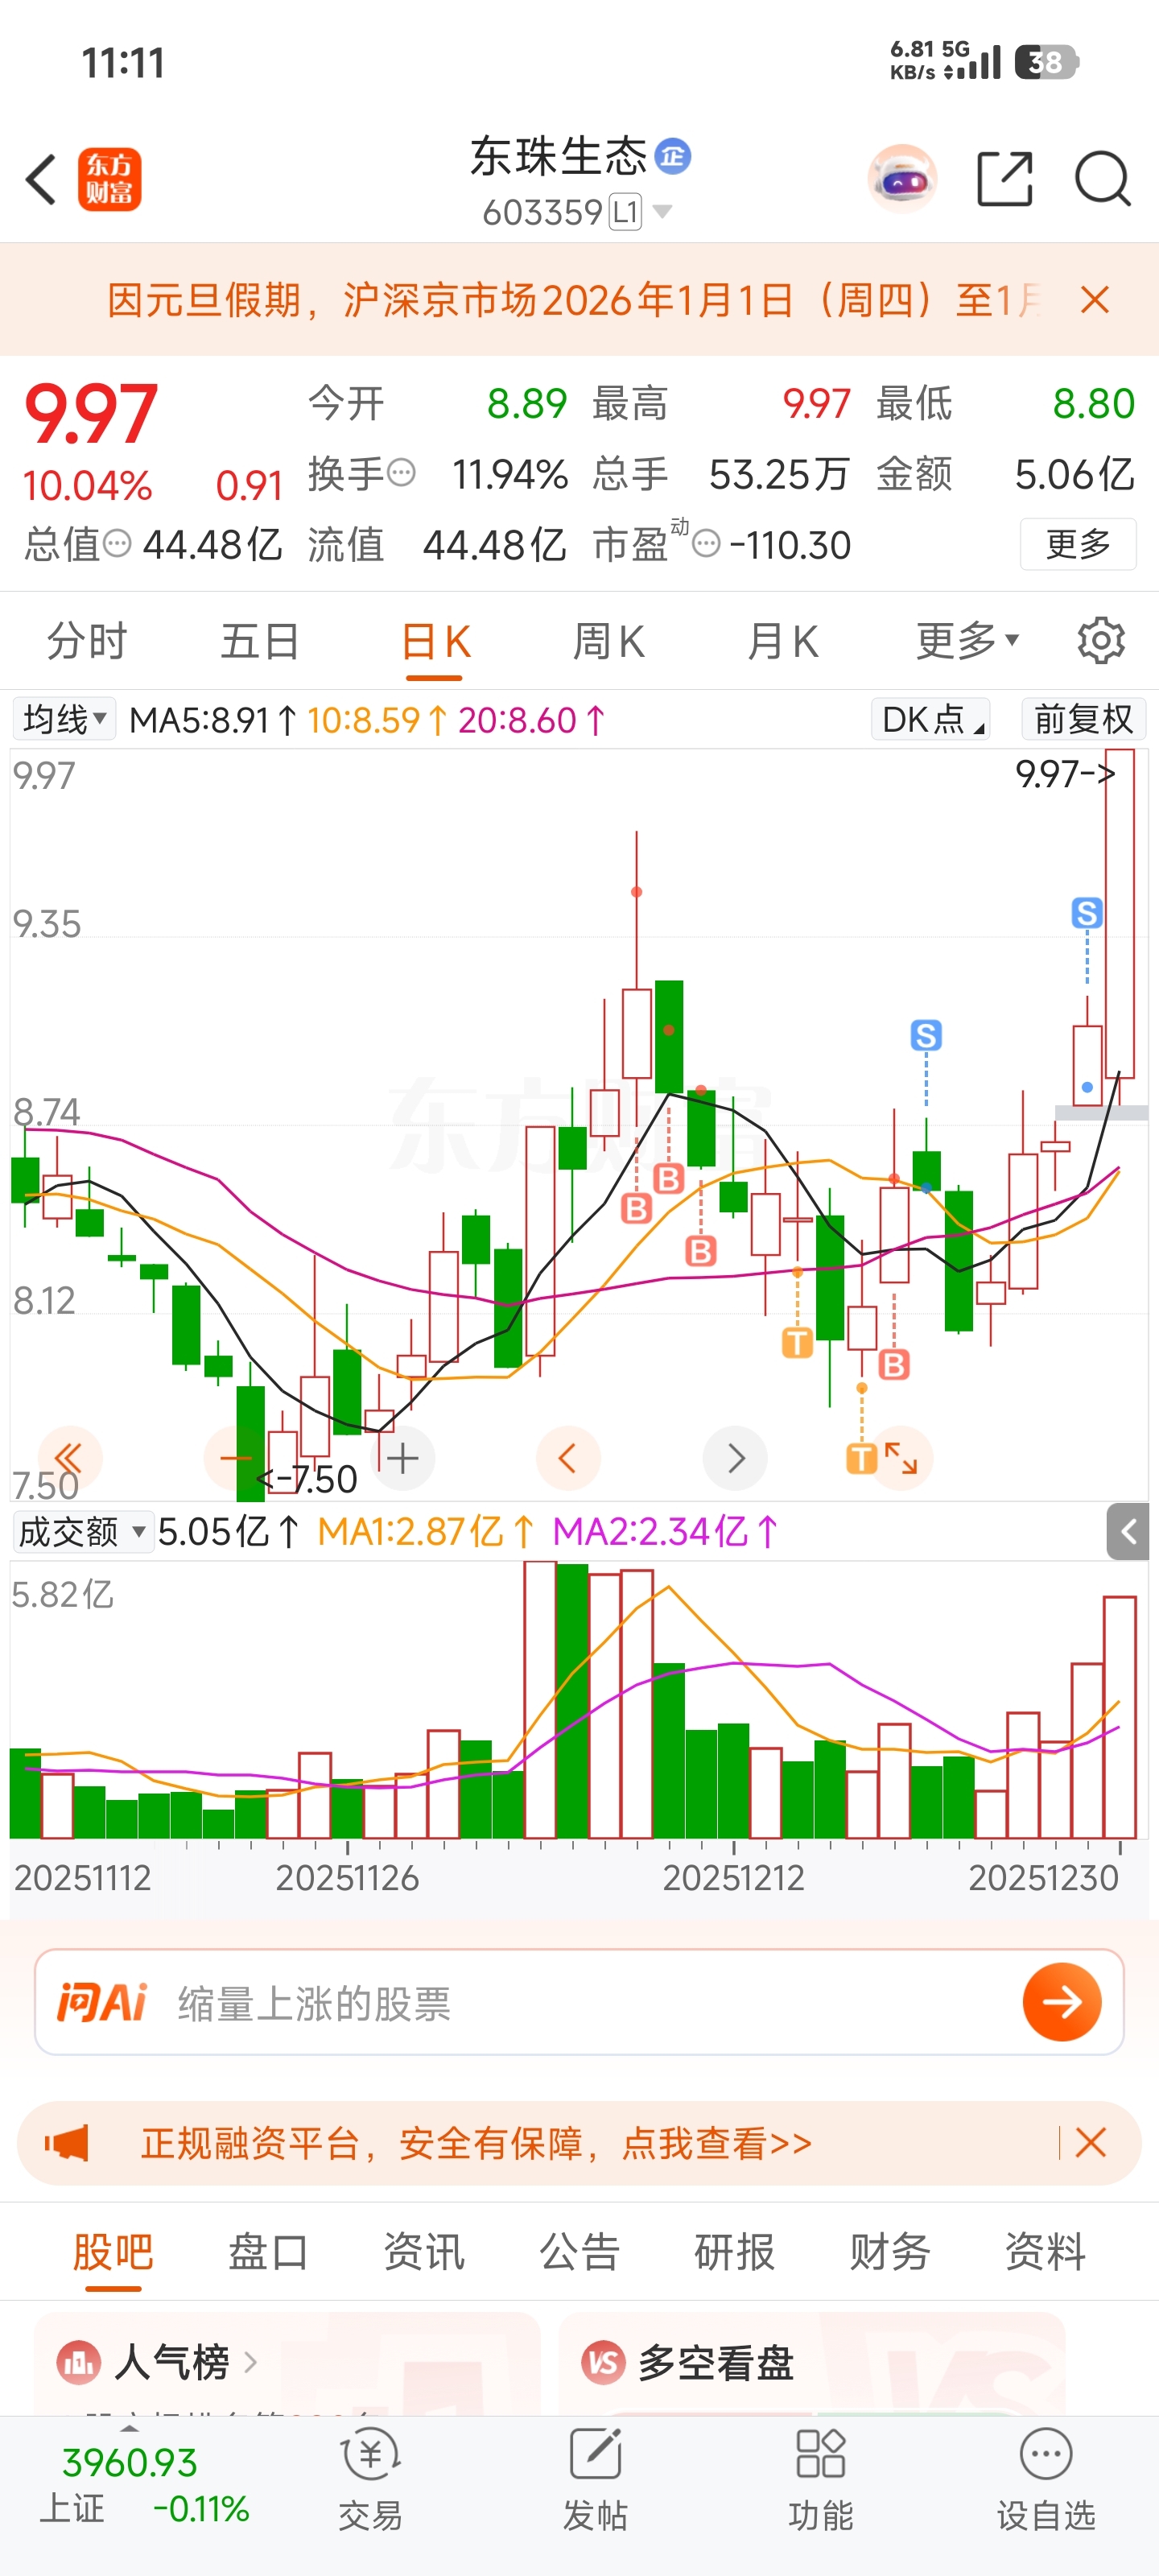Expand the 603359 stock code dropdown

tap(661, 212)
